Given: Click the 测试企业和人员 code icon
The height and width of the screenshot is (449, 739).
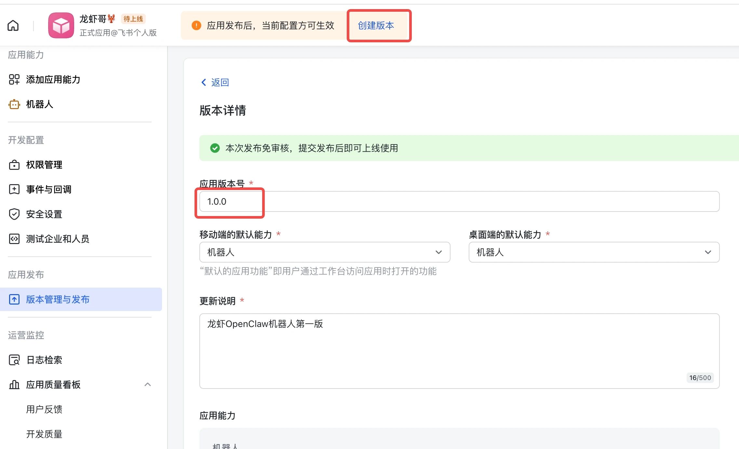Looking at the screenshot, I should coord(14,239).
